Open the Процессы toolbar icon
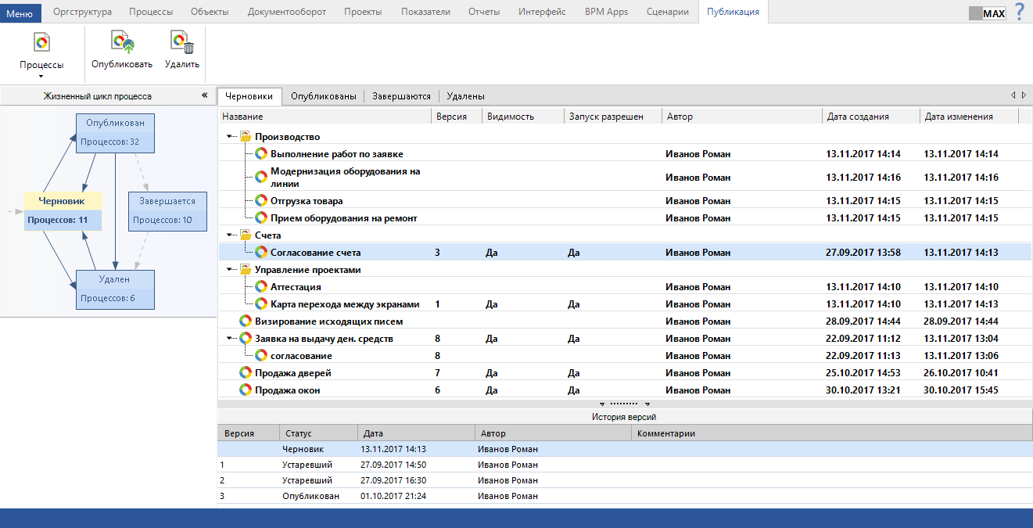The height and width of the screenshot is (528, 1033). (x=41, y=43)
